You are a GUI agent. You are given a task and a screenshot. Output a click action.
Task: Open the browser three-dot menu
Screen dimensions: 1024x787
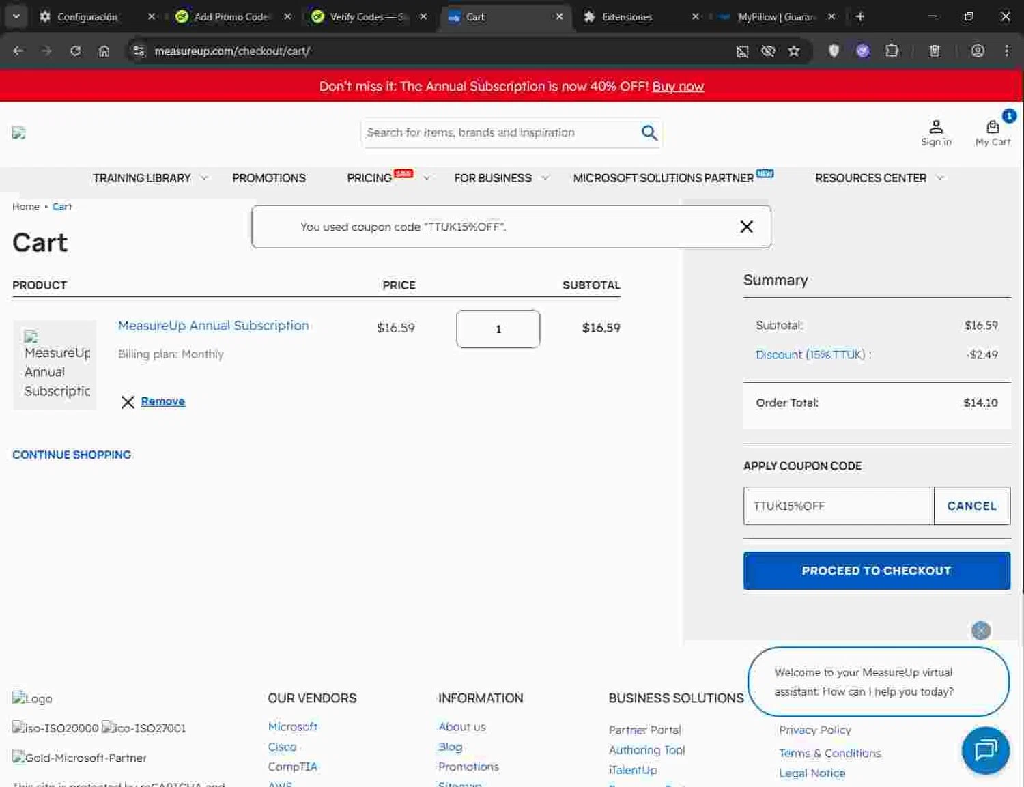click(1006, 51)
